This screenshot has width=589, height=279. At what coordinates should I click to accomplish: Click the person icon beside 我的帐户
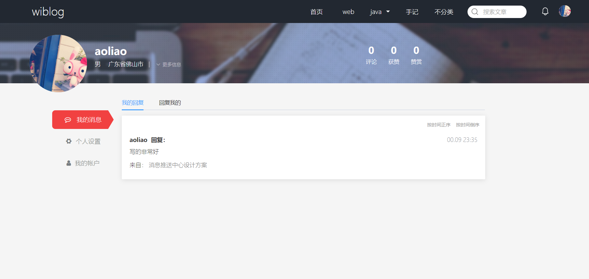click(69, 163)
